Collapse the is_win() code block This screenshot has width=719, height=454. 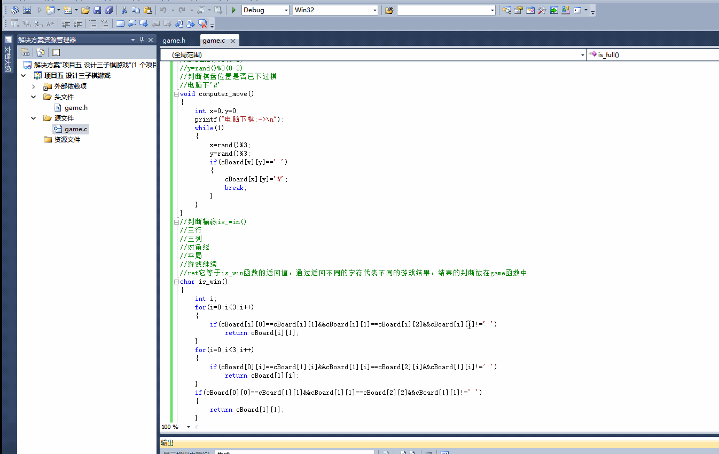(176, 282)
